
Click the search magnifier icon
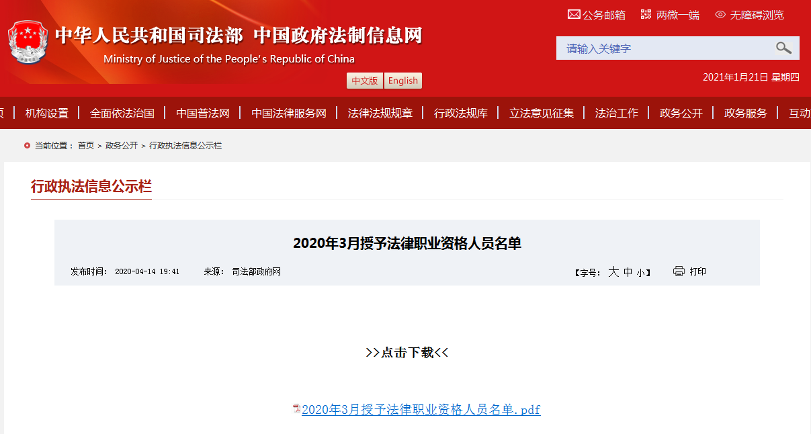pos(783,48)
